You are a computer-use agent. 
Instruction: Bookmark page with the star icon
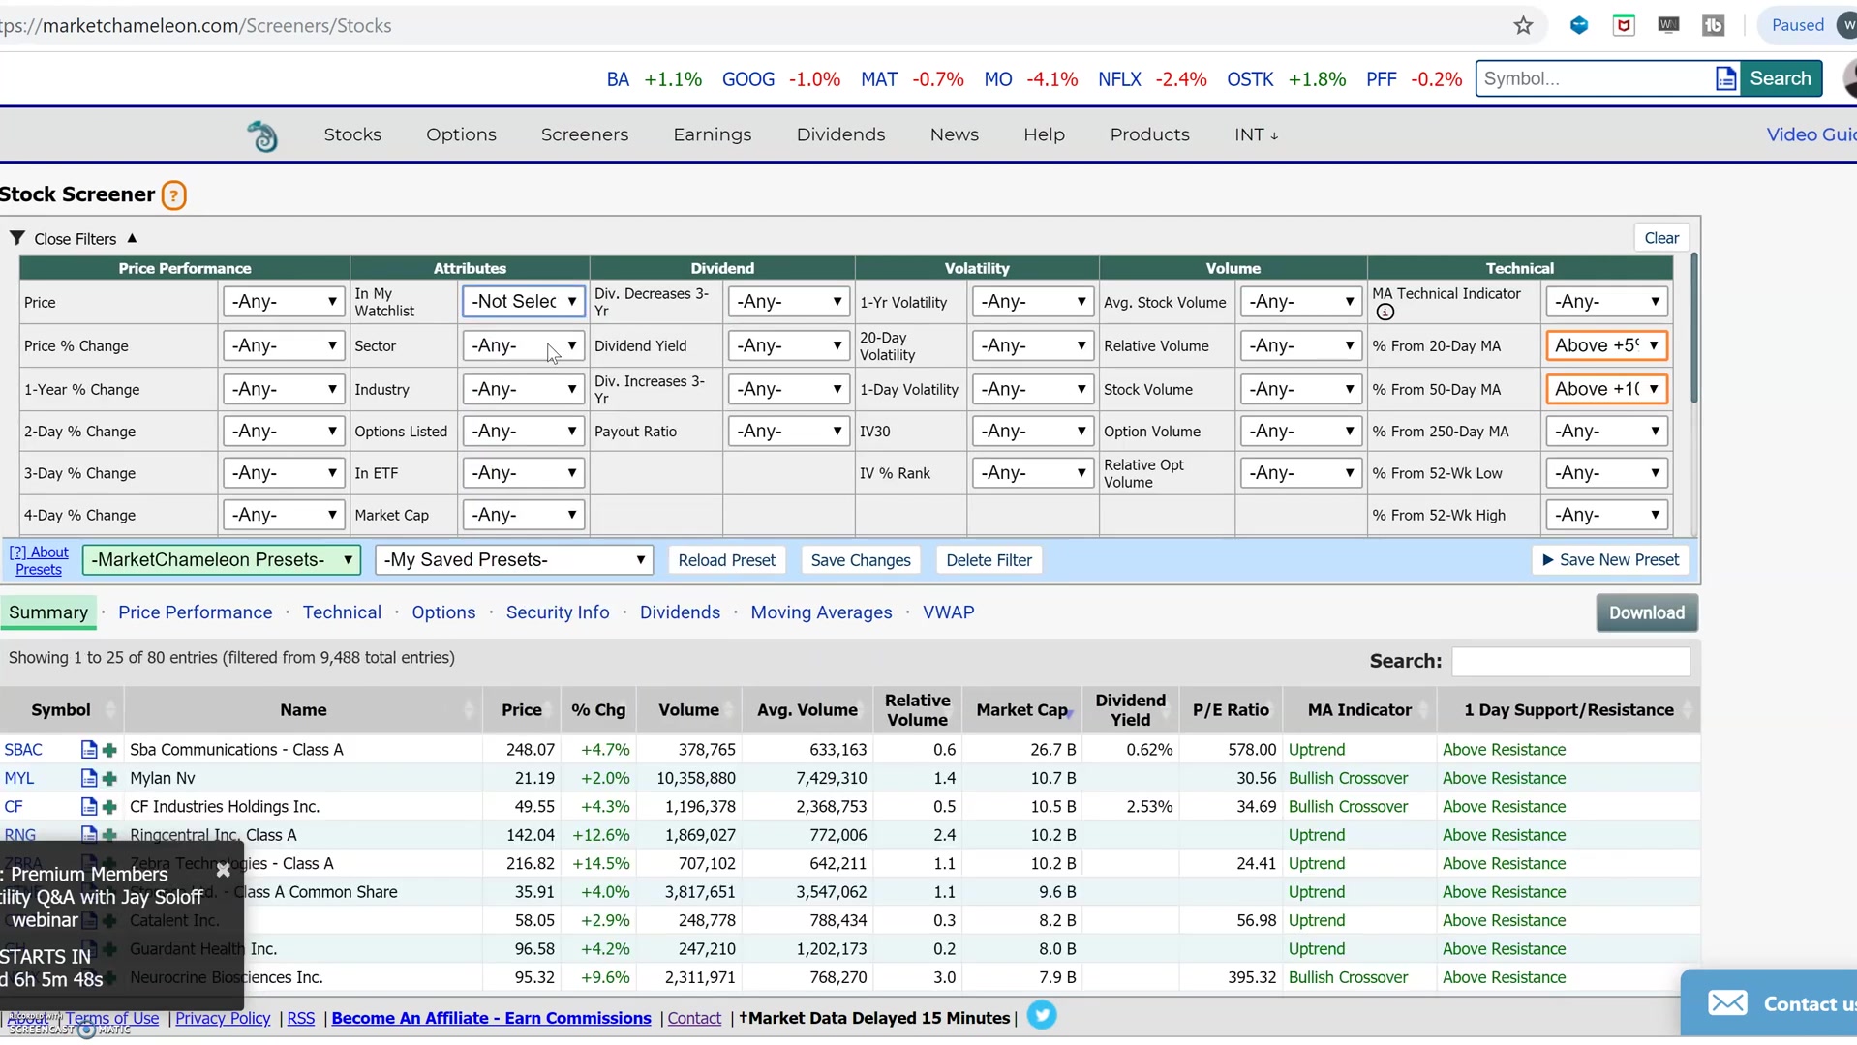click(x=1523, y=26)
